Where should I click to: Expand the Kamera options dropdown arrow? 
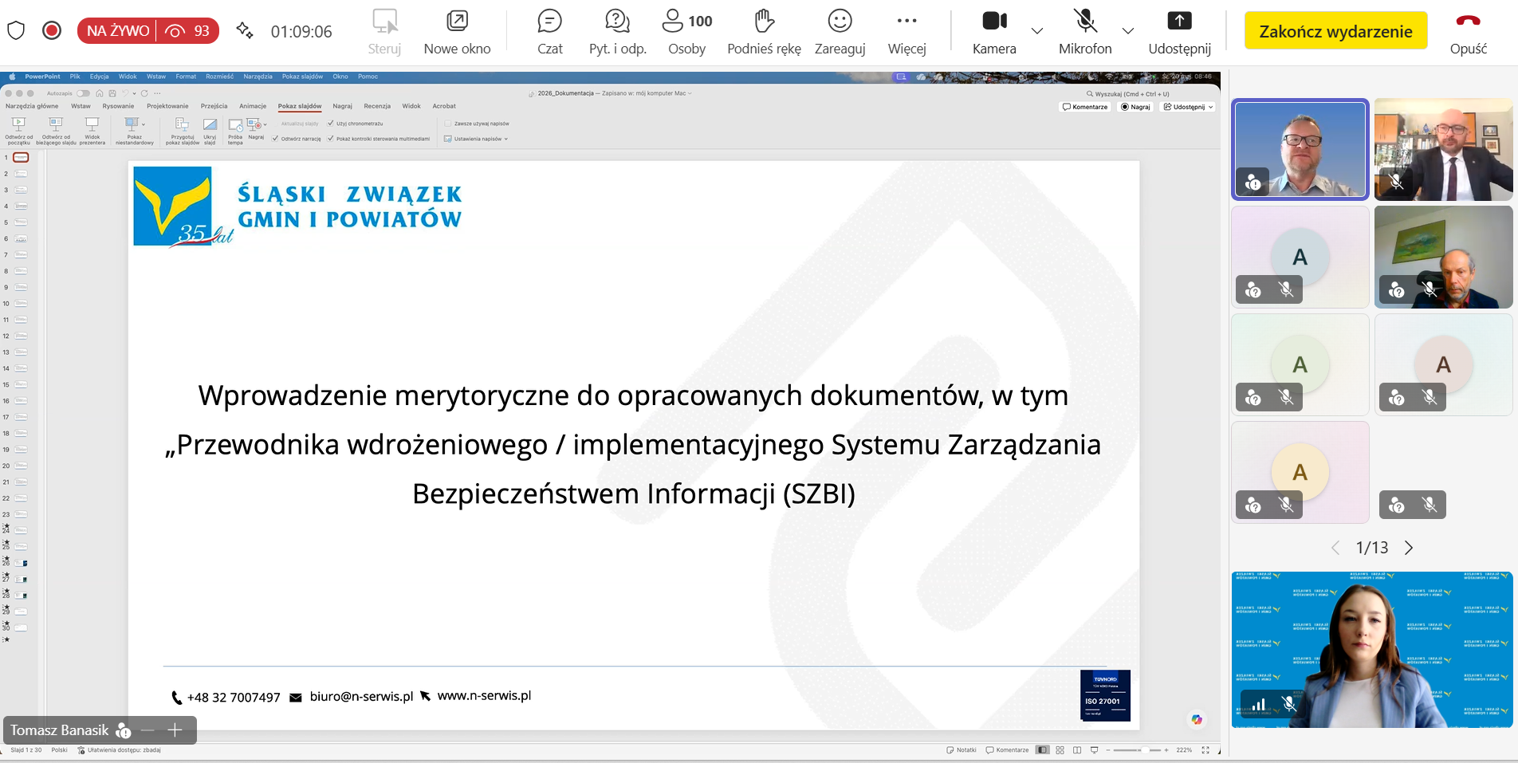coord(1037,31)
